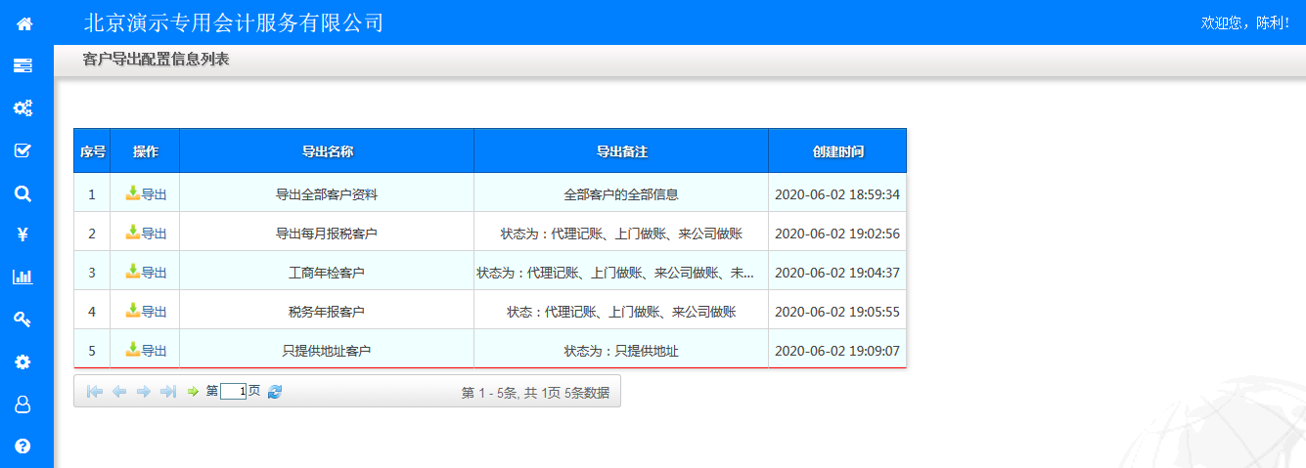Open the question mark help icon
The image size is (1306, 468).
click(23, 446)
